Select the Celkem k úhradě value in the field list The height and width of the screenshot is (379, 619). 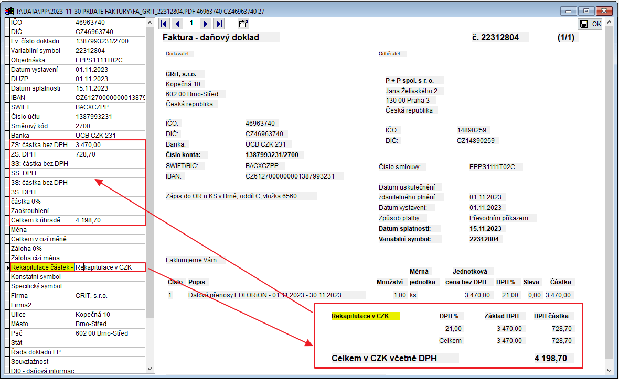point(110,220)
